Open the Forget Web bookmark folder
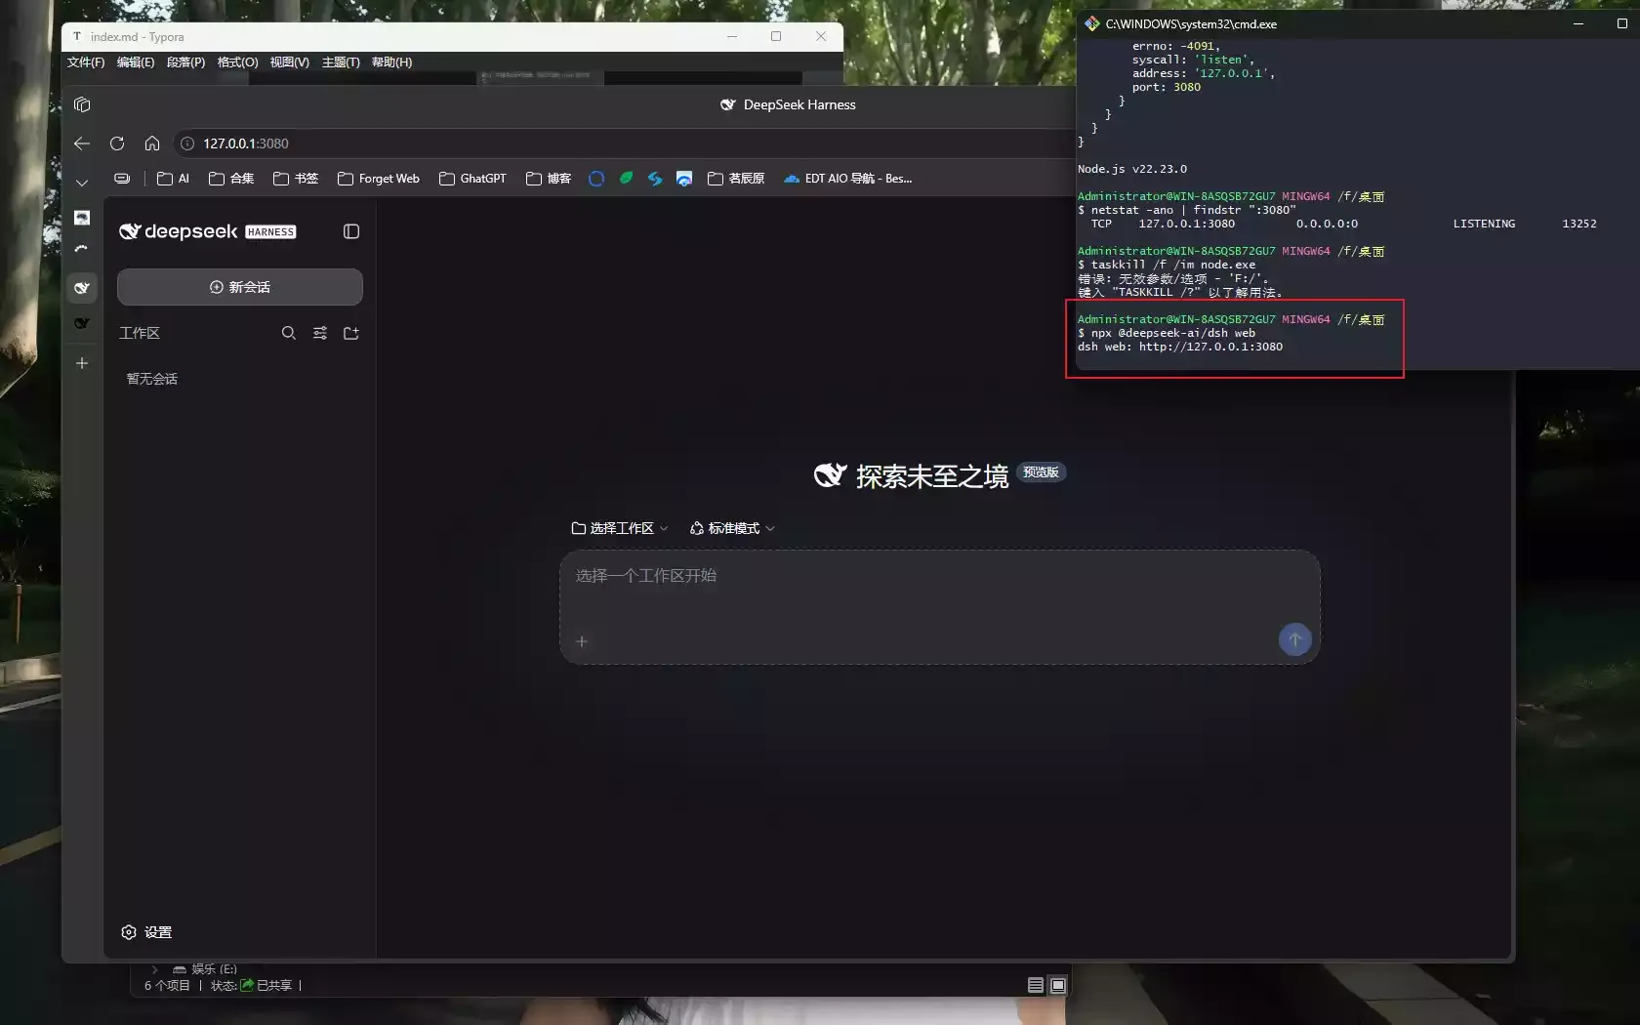Screen dimensions: 1640x1025 point(379,179)
